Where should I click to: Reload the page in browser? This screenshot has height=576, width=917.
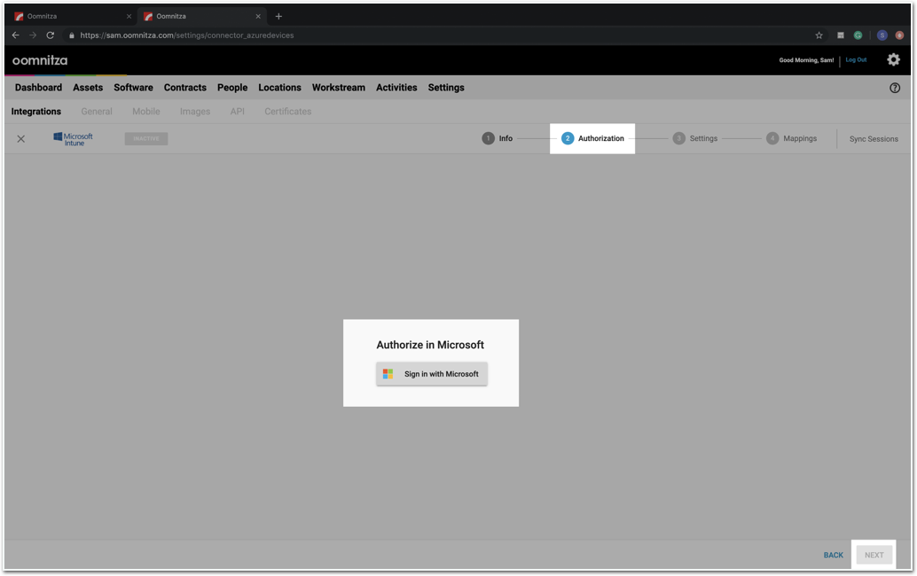click(51, 35)
